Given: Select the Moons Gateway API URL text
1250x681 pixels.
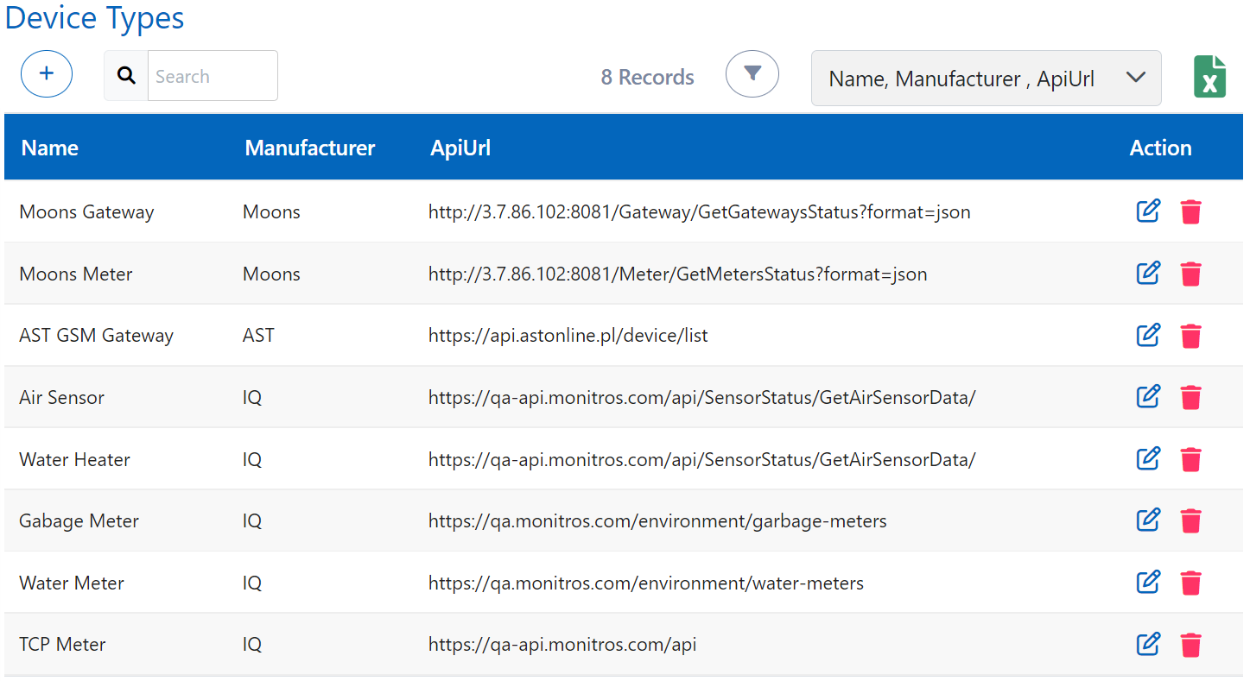Looking at the screenshot, I should [699, 212].
